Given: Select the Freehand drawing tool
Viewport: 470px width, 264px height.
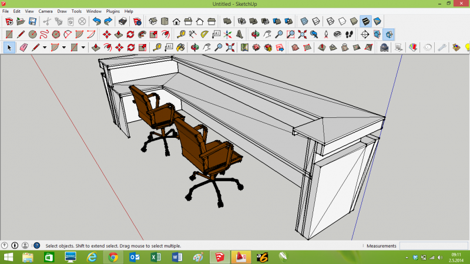Looking at the screenshot, I should coord(44,35).
